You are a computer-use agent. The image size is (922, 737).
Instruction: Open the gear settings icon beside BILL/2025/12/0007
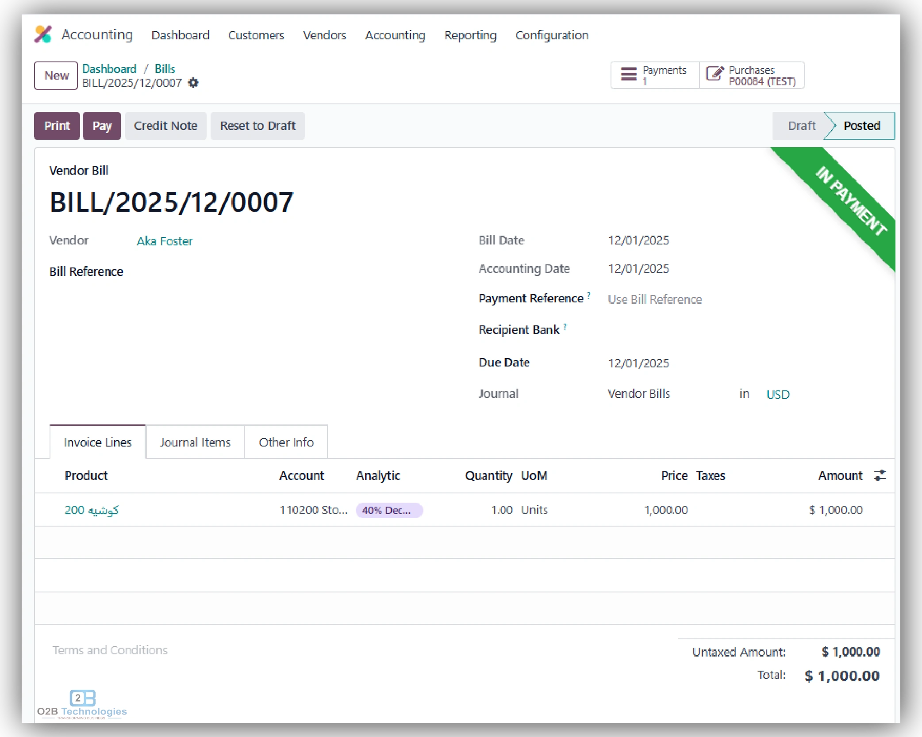pos(193,83)
